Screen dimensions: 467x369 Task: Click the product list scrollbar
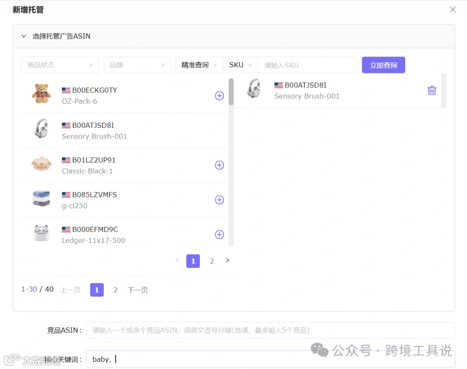tap(231, 92)
